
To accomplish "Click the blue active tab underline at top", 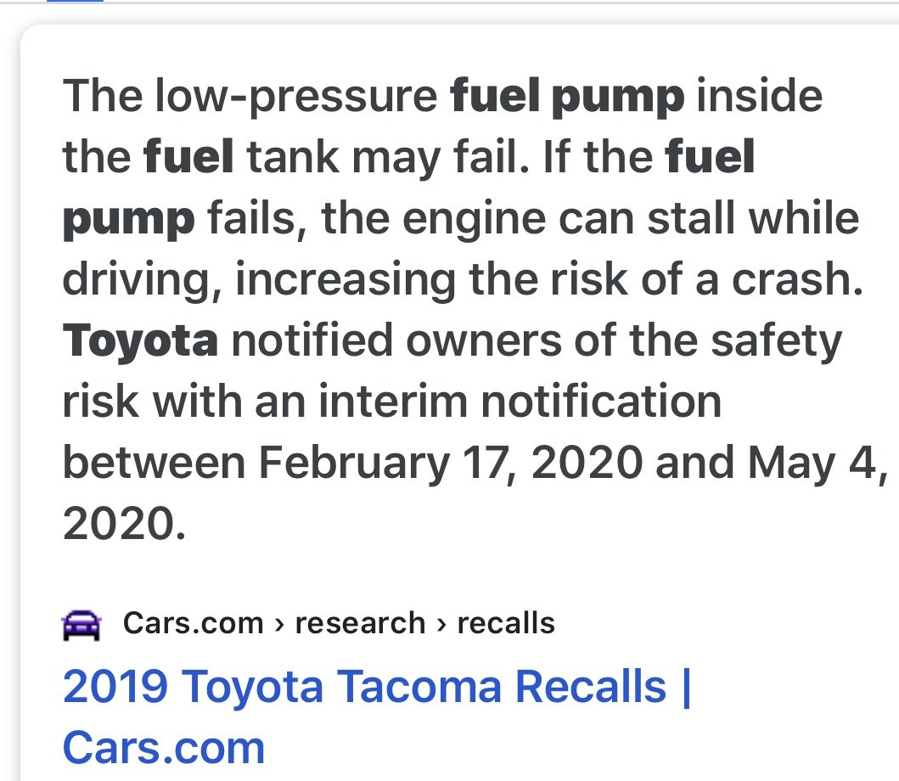I will point(75,1).
